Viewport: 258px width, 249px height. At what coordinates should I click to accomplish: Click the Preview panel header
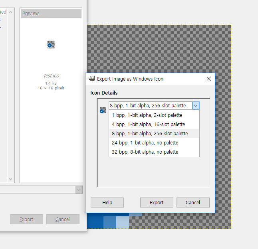click(51, 14)
